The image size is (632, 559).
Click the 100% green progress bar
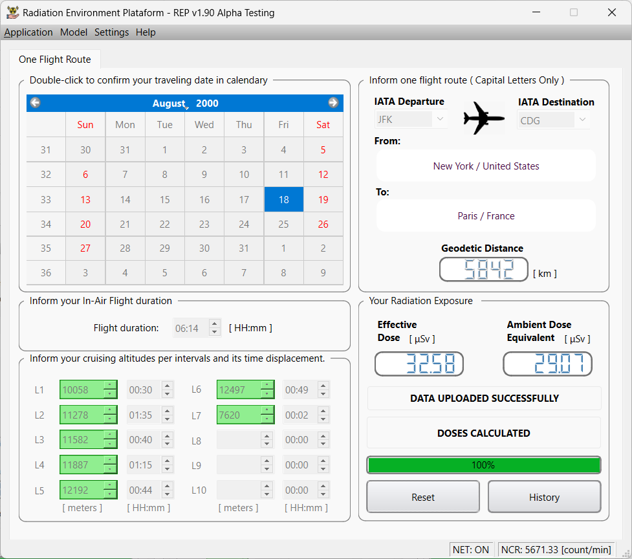pyautogui.click(x=483, y=465)
